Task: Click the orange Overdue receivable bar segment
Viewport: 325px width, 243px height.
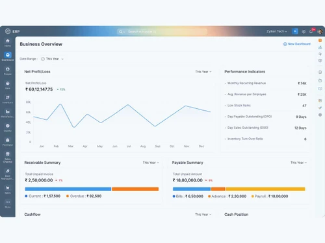Action: click(x=135, y=189)
